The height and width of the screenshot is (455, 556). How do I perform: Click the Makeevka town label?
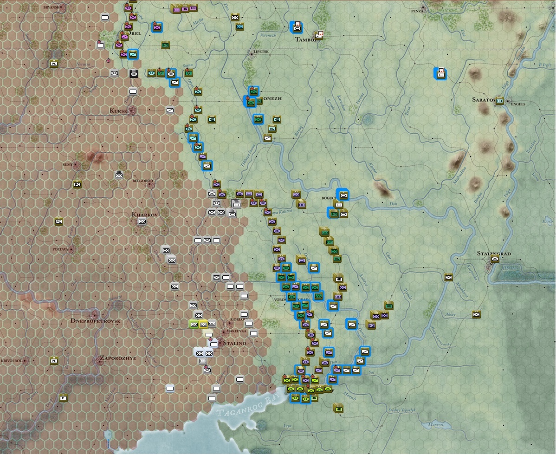coord(236,331)
